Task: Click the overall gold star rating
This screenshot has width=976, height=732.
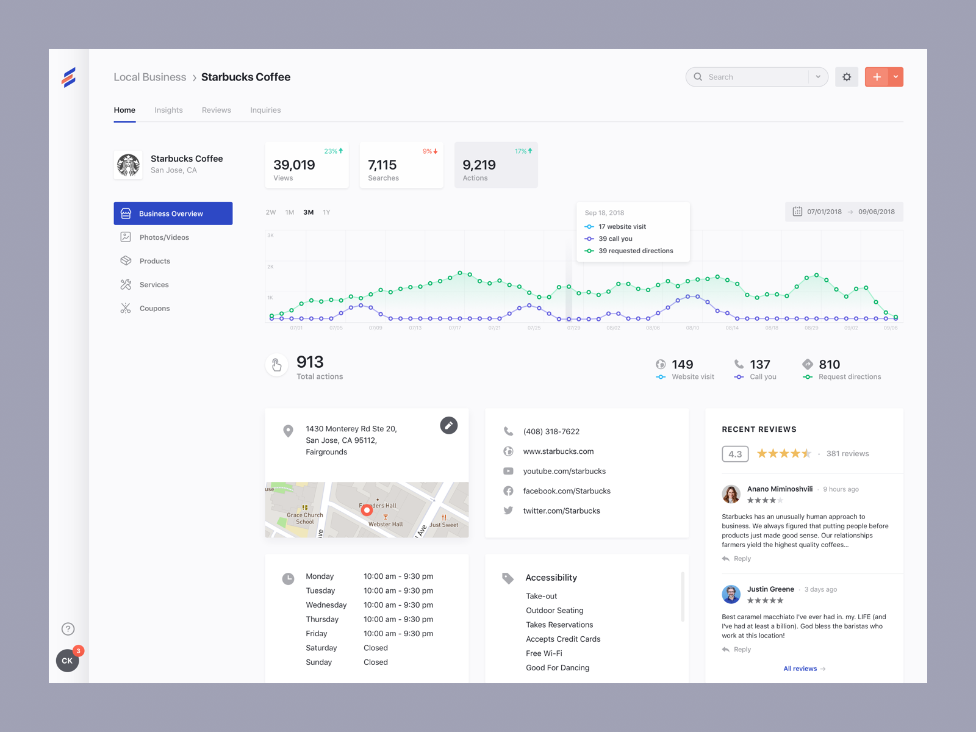Action: coord(784,453)
